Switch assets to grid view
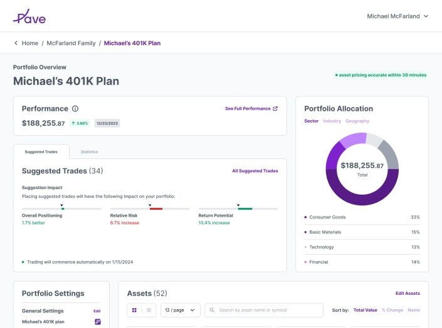Image resolution: width=442 pixels, height=328 pixels. pyautogui.click(x=134, y=310)
